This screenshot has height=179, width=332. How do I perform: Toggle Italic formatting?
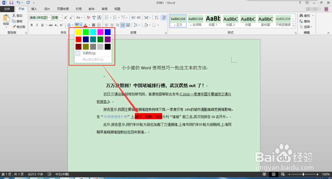(37, 25)
